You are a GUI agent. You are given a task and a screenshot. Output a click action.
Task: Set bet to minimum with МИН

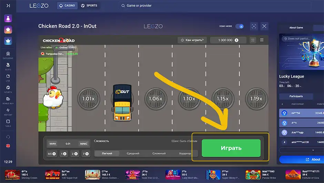(x=53, y=144)
